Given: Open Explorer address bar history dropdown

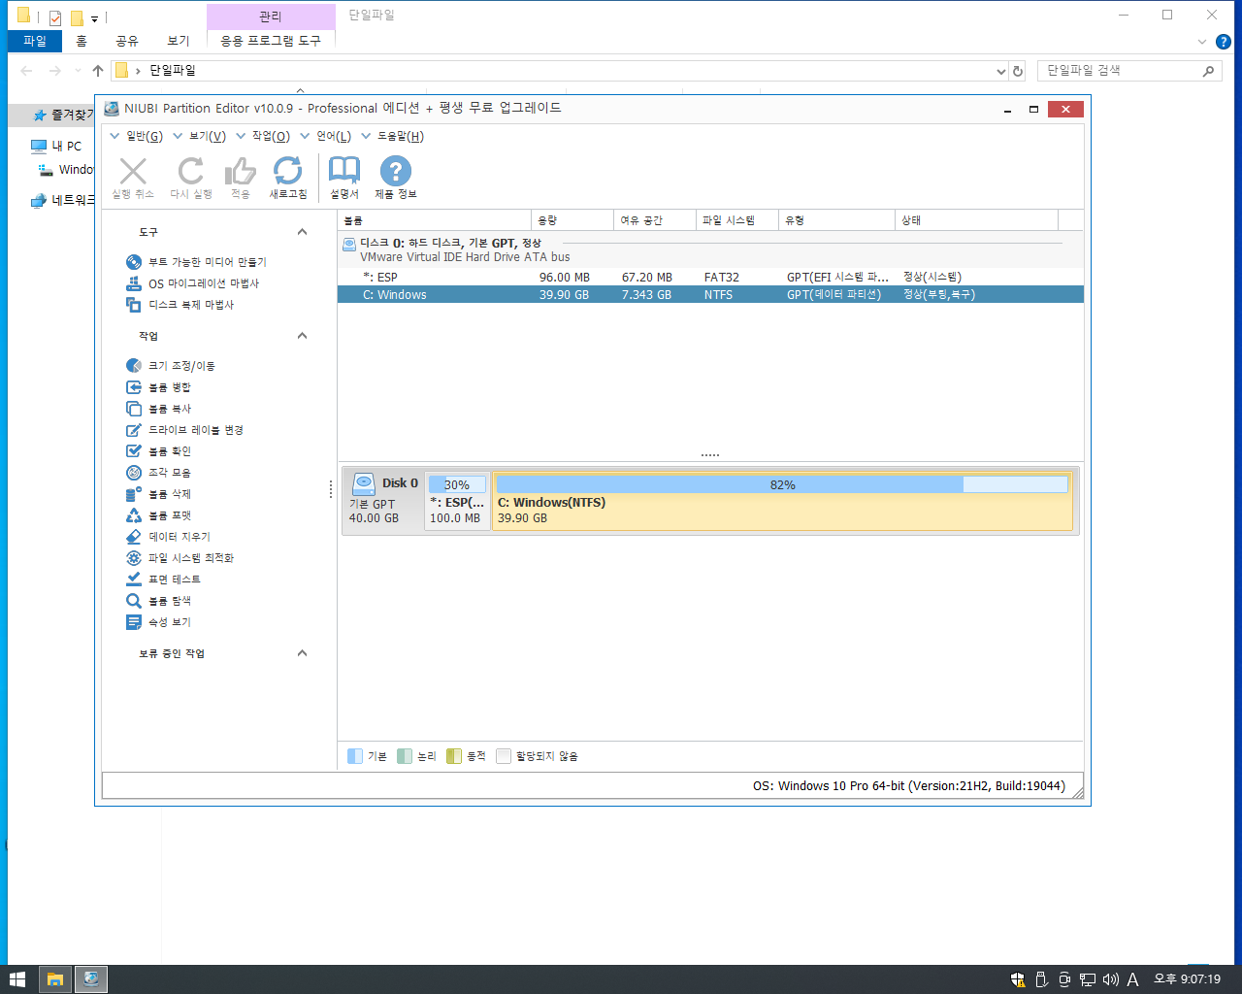Looking at the screenshot, I should [1001, 71].
